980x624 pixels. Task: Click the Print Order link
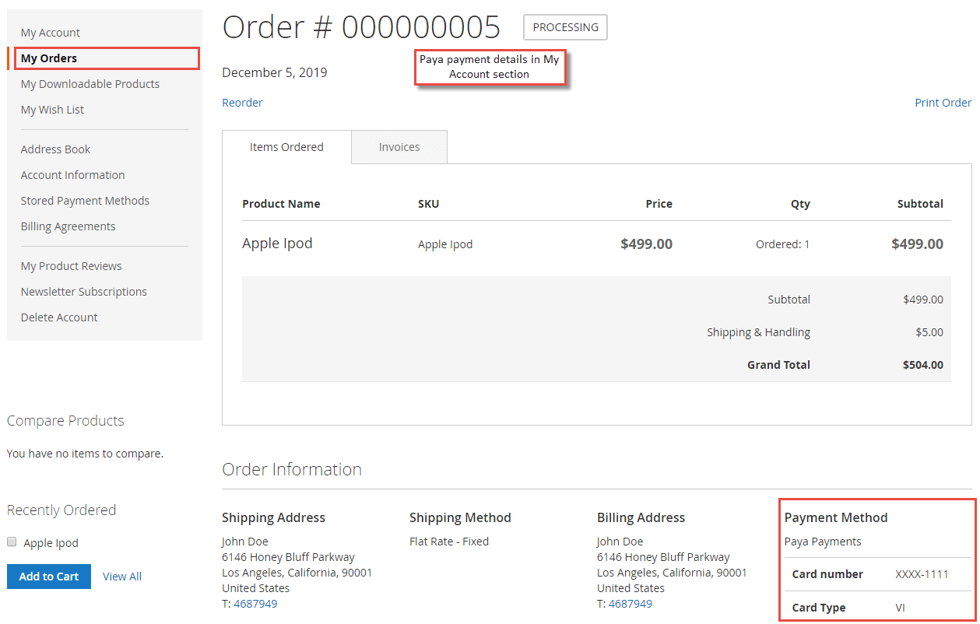(943, 103)
